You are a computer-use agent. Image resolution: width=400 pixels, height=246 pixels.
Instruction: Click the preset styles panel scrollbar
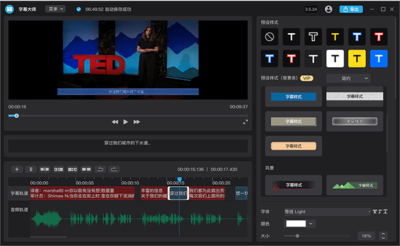(387, 133)
